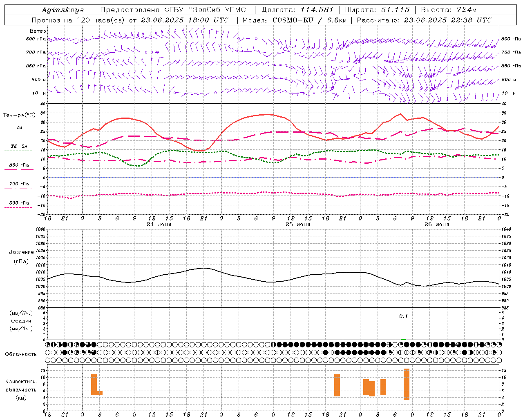
Task: Click the station name Aginskoye in the header
Action: (63, 10)
